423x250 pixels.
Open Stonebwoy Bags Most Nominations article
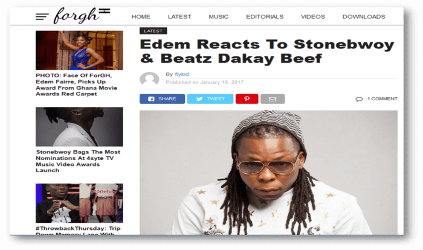click(78, 161)
